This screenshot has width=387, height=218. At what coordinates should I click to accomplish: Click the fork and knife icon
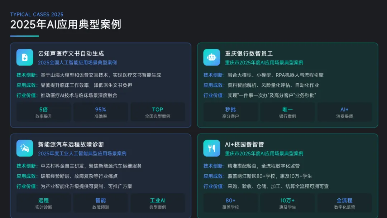[x=211, y=148]
